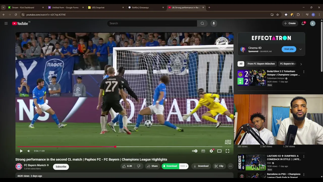323x182 pixels.
Task: Install app icon in address bar
Action: click(x=272, y=15)
